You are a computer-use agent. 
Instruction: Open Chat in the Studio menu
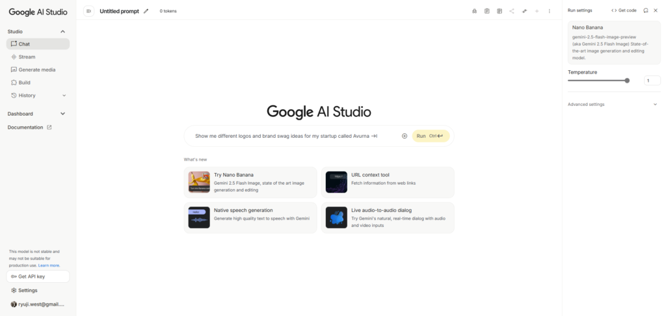pyautogui.click(x=38, y=44)
